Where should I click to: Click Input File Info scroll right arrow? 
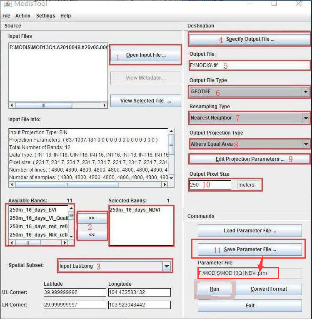(x=165, y=184)
